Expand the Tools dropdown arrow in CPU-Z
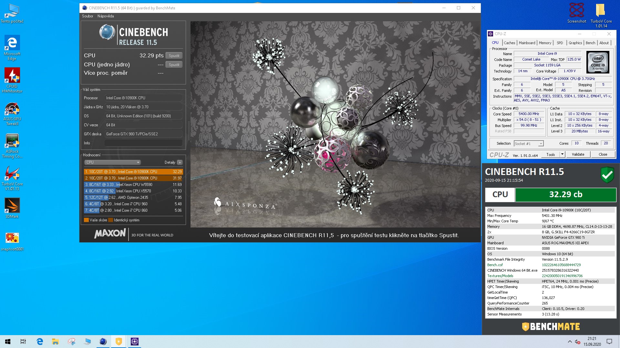 coord(562,154)
